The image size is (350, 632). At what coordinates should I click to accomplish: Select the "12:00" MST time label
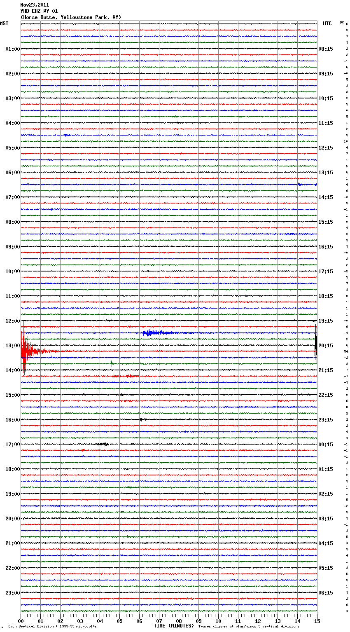13,321
